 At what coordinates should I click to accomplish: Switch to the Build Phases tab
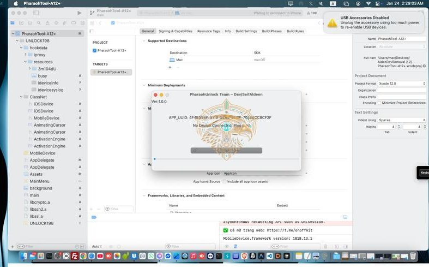click(x=271, y=31)
